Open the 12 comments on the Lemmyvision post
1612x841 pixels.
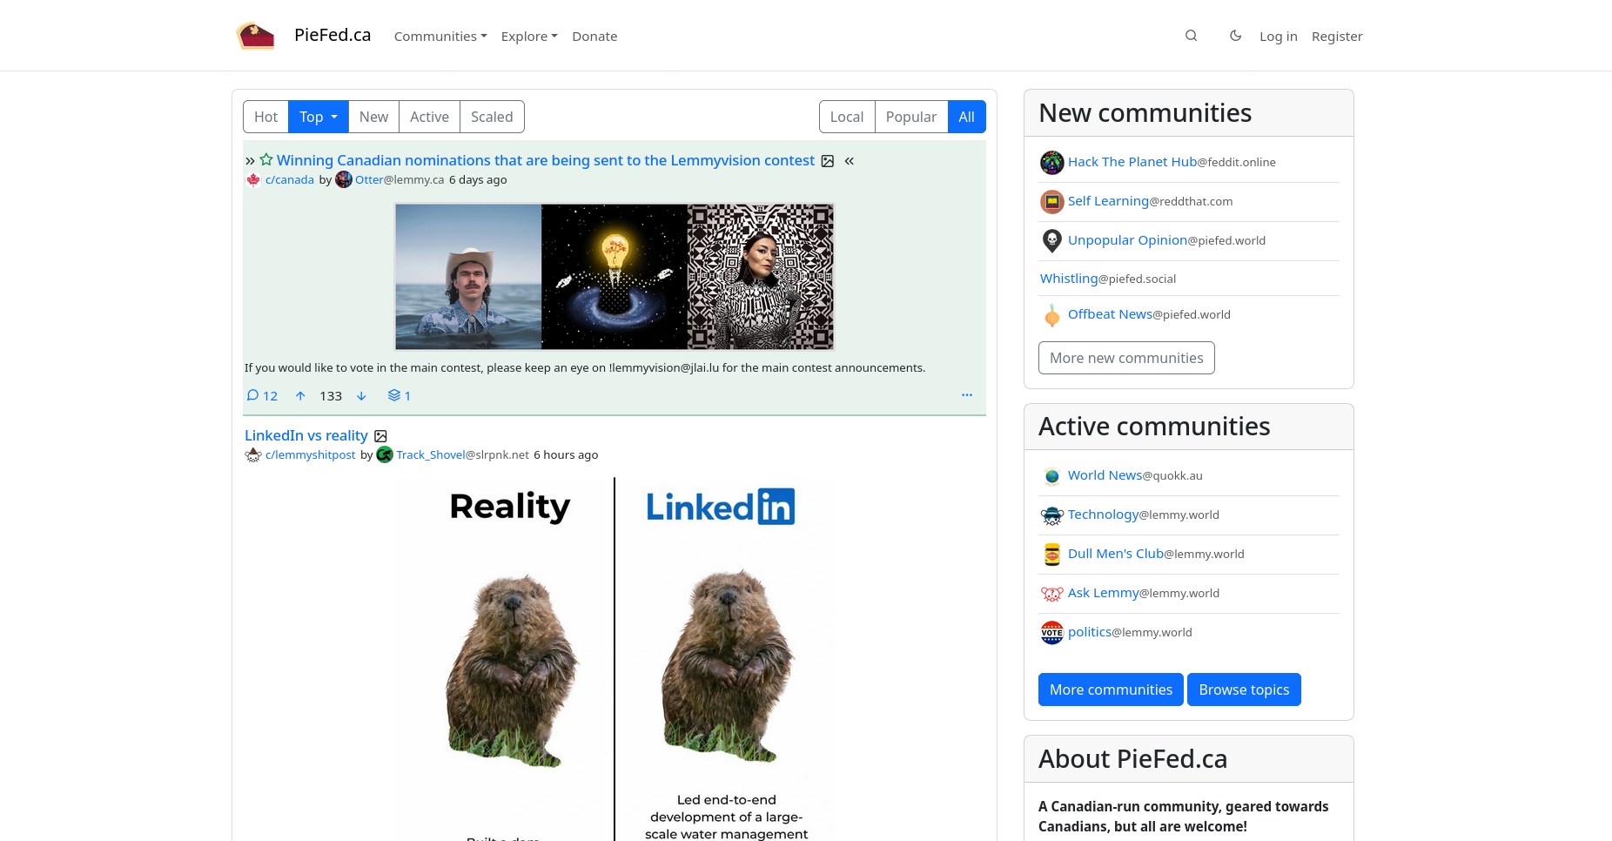click(262, 395)
